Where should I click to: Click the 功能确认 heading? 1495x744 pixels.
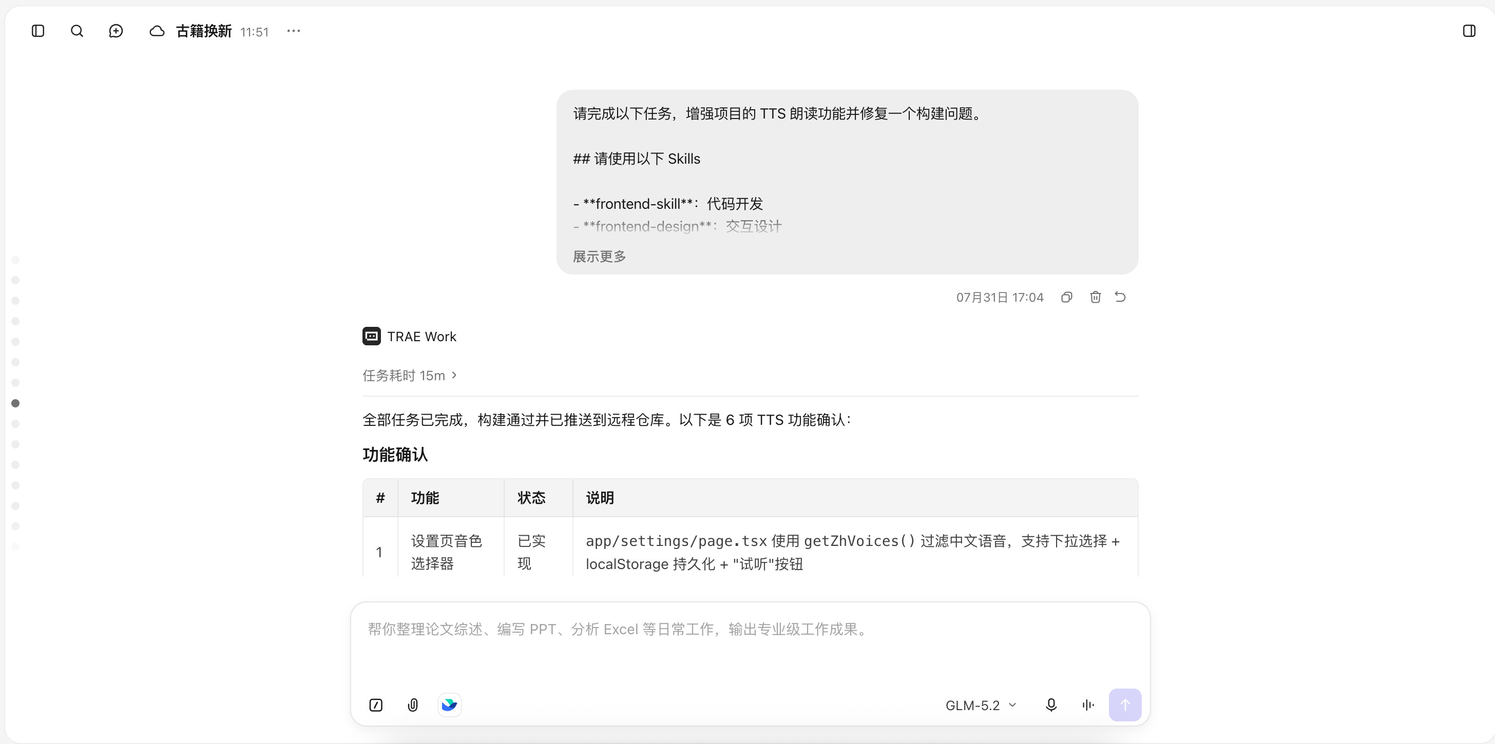pyautogui.click(x=395, y=455)
